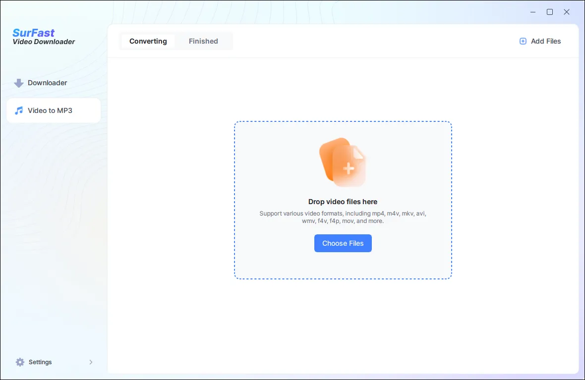
Task: Minimize the SurFast window
Action: 533,12
